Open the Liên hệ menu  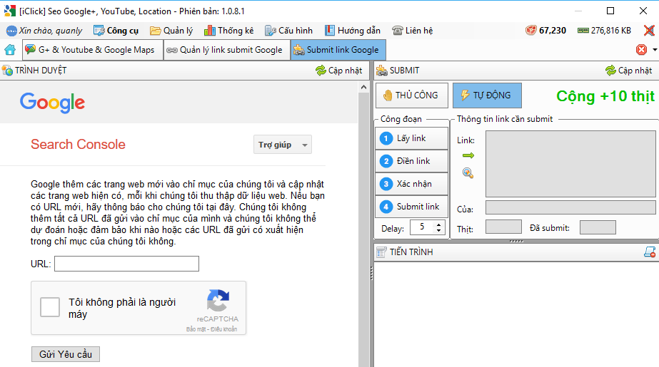[x=412, y=31]
